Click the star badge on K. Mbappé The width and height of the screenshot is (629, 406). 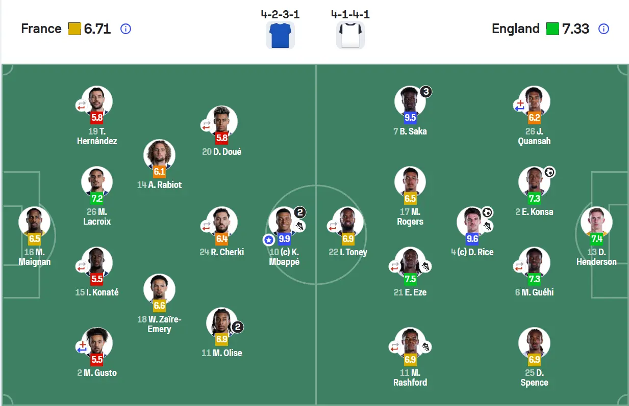(269, 239)
